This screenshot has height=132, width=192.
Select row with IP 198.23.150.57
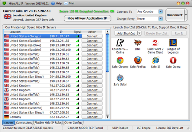pyautogui.click(x=43, y=72)
